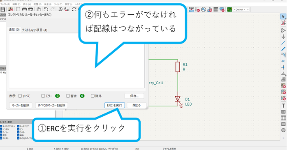Open the ERC checker toolbar icon

(x=197, y=9)
